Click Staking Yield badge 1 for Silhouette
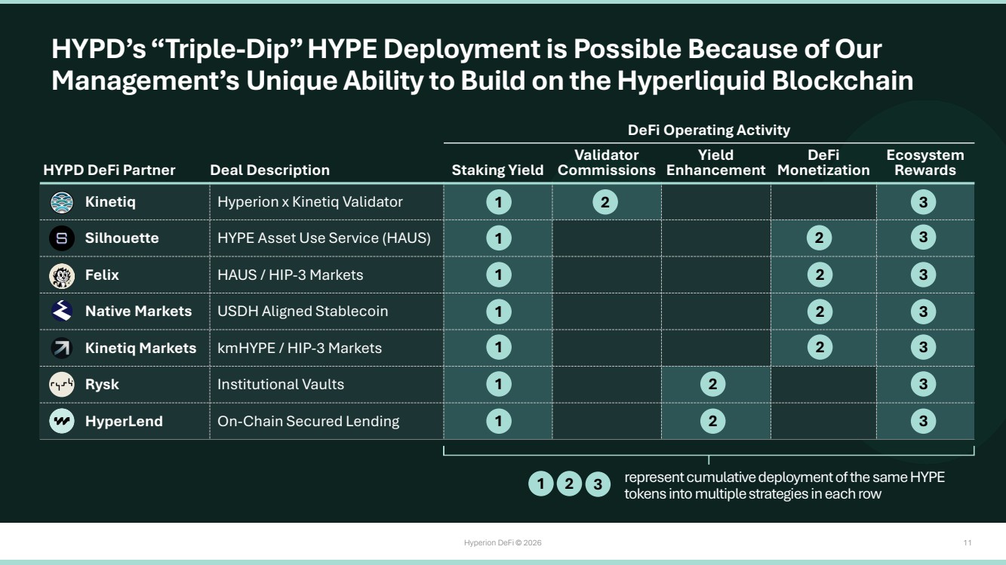Image resolution: width=1006 pixels, height=565 pixels. (498, 238)
